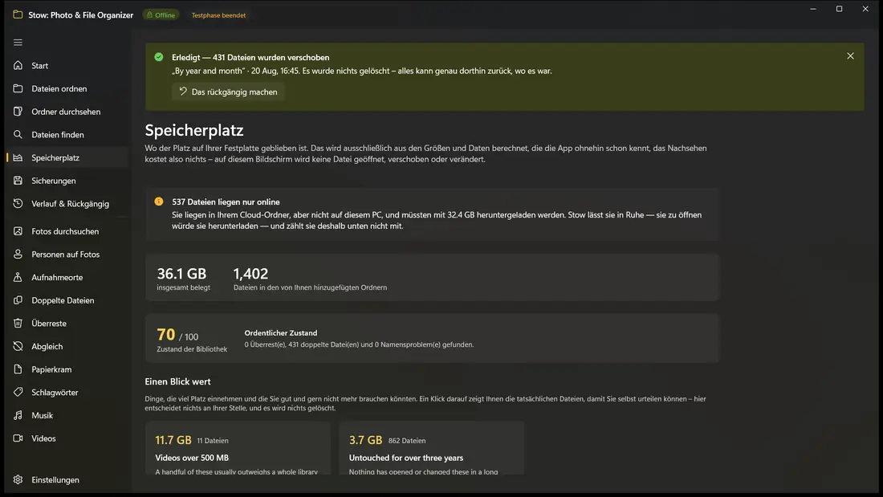Click Das rückgängig machen button
Screen dimensions: 883x497
(x=228, y=92)
